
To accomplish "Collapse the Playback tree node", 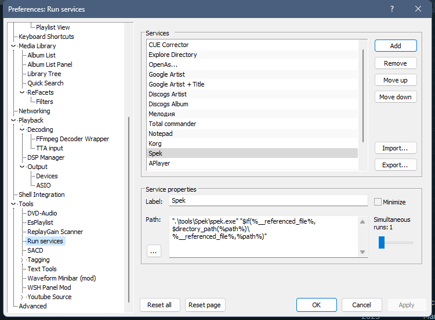I will (14, 120).
